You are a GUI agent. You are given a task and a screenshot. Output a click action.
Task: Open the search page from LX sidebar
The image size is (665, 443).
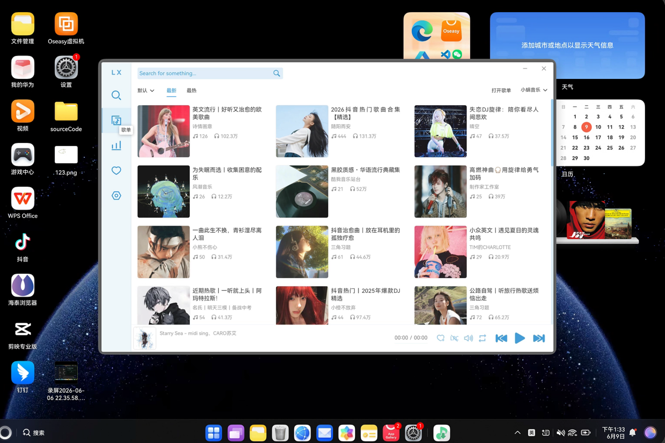116,95
